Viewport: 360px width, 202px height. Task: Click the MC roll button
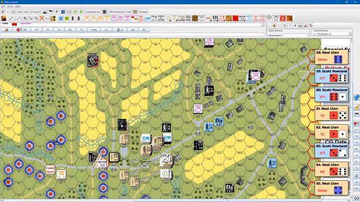coord(70,30)
